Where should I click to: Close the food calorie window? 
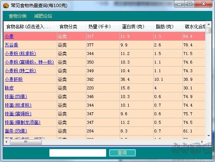203,4
